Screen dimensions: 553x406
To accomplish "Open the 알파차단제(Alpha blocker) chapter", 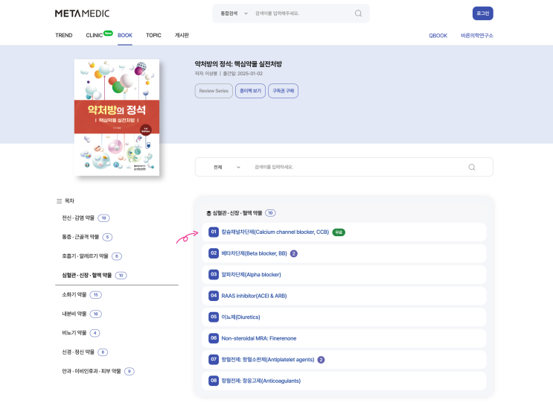I will [344, 274].
